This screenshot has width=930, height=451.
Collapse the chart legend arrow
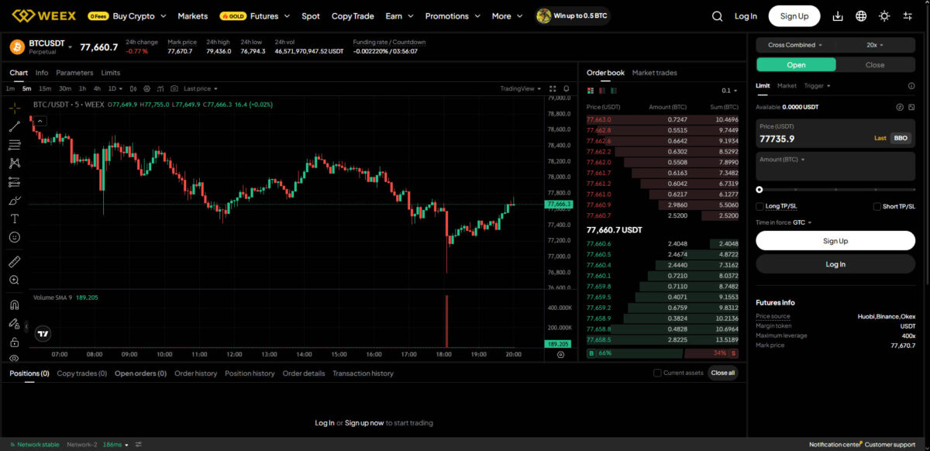coord(40,120)
